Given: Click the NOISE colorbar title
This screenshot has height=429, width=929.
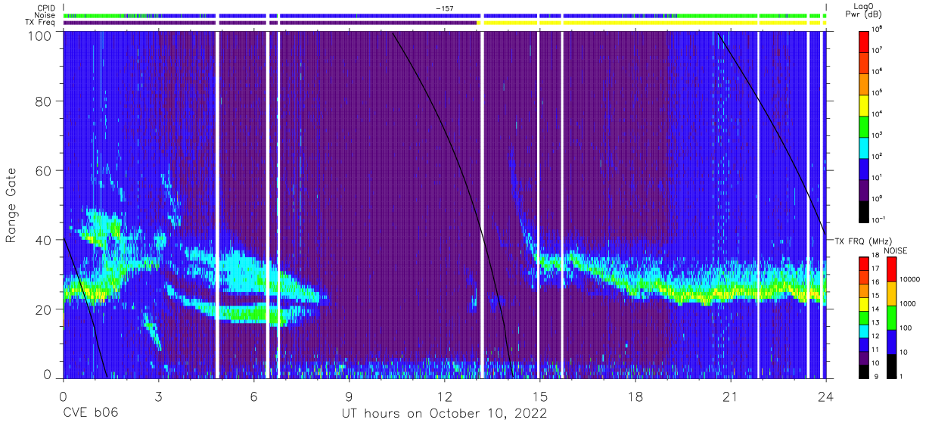Looking at the screenshot, I should coord(896,250).
